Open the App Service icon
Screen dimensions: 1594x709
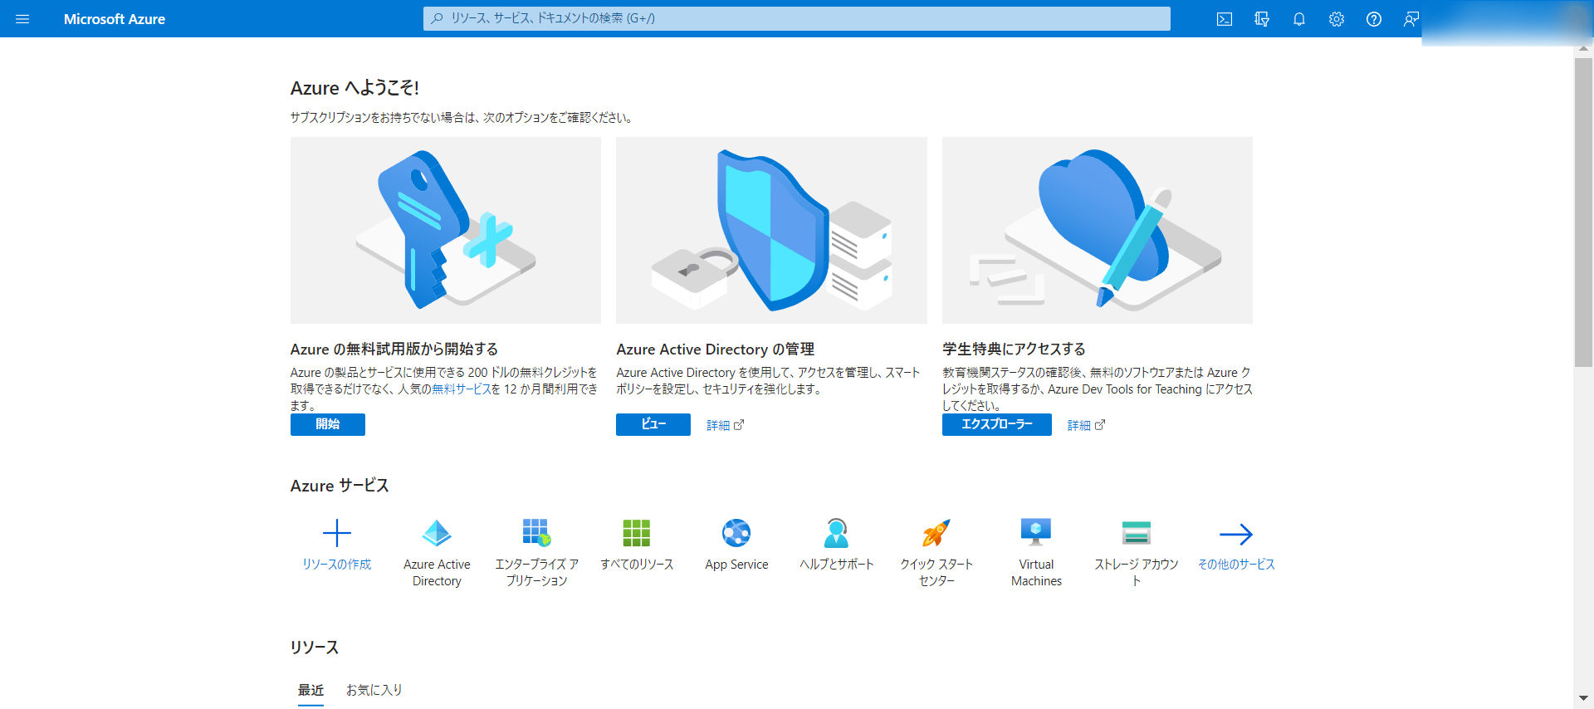pos(736,533)
